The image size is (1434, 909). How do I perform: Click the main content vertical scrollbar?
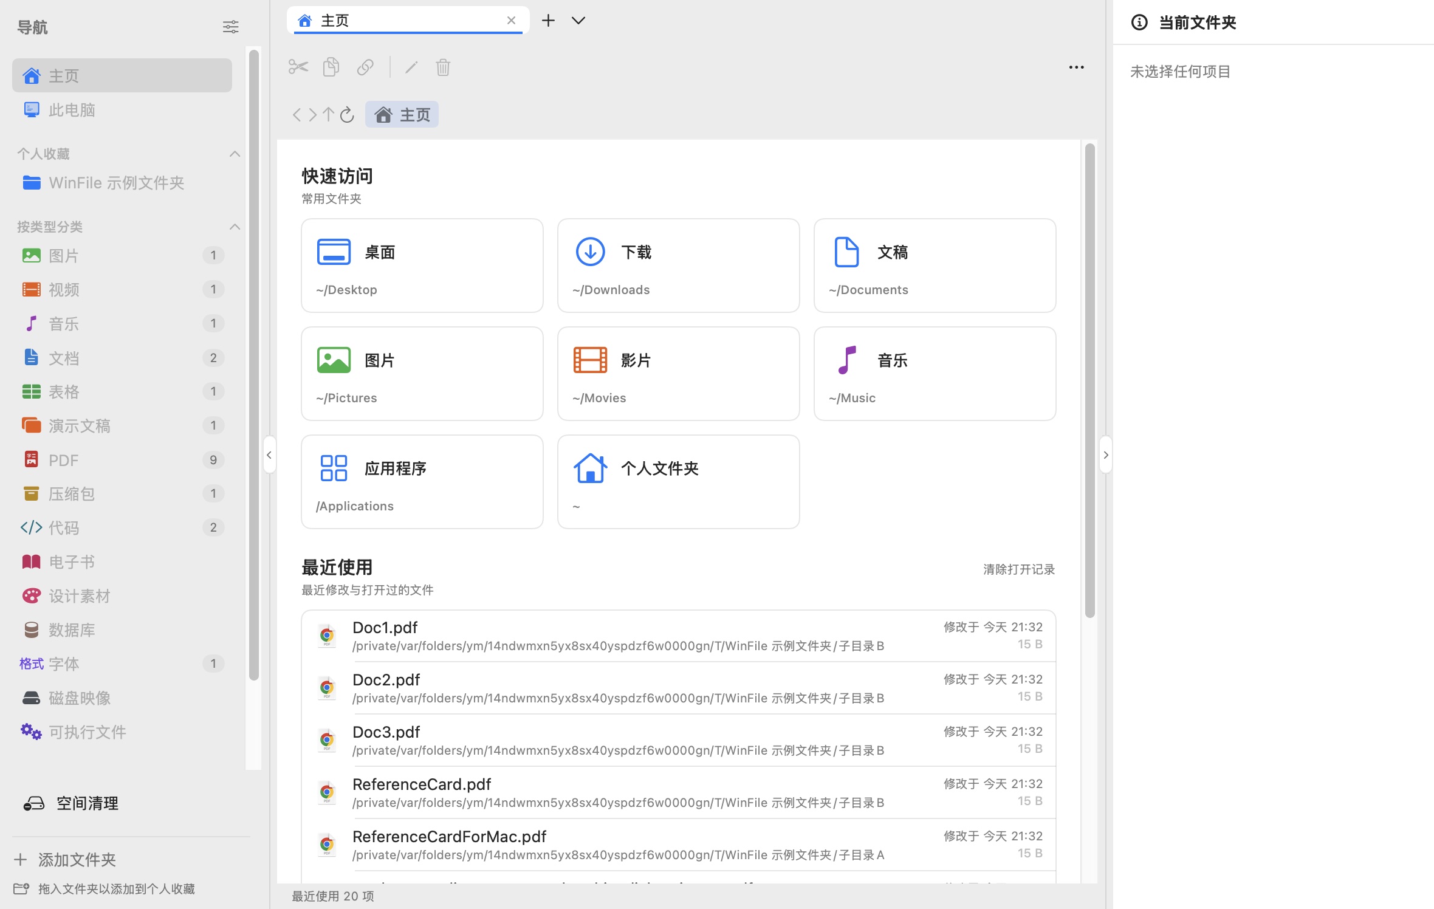pos(1089,381)
